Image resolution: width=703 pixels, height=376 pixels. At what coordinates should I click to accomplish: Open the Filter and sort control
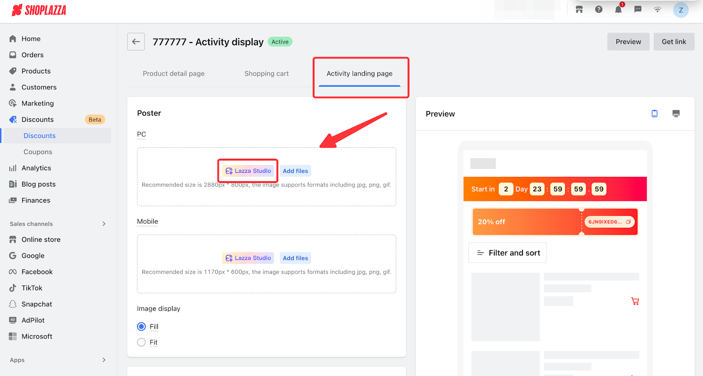point(507,253)
